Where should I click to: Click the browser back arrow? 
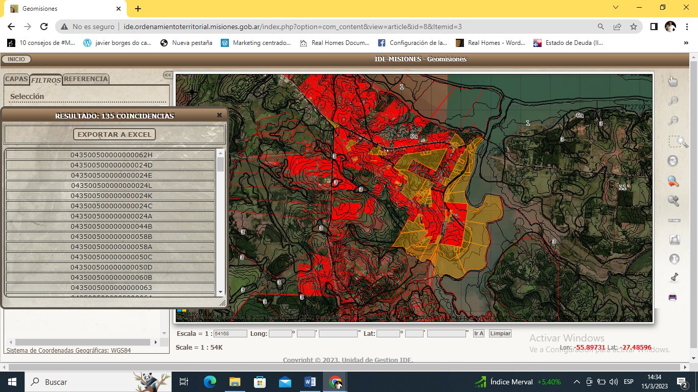(11, 27)
